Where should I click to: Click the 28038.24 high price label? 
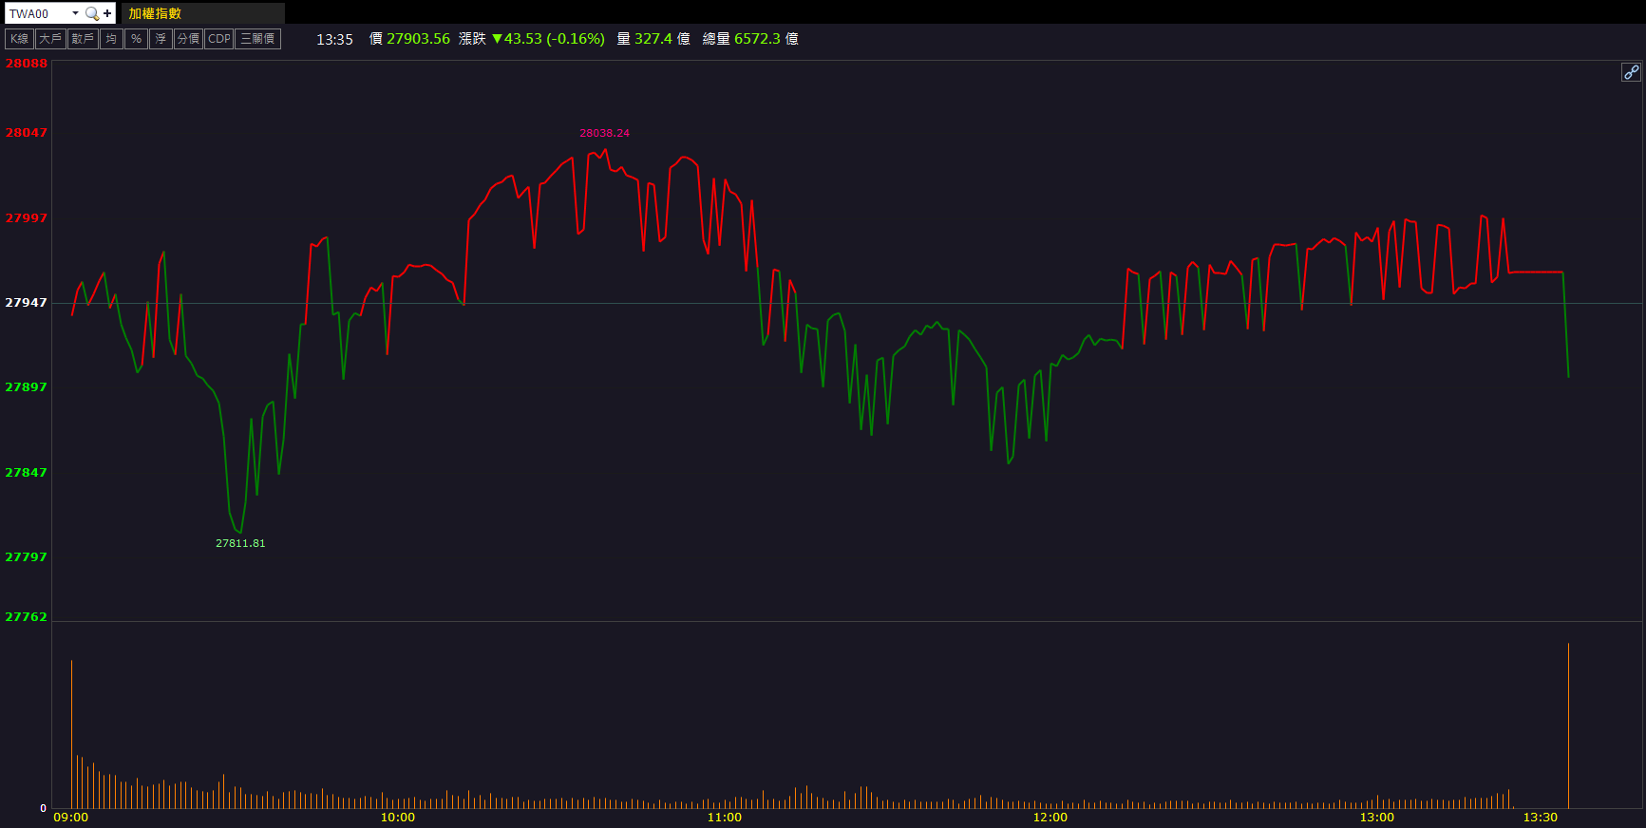click(x=604, y=133)
